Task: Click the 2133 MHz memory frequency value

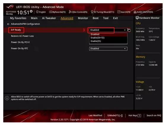Action: [140, 65]
